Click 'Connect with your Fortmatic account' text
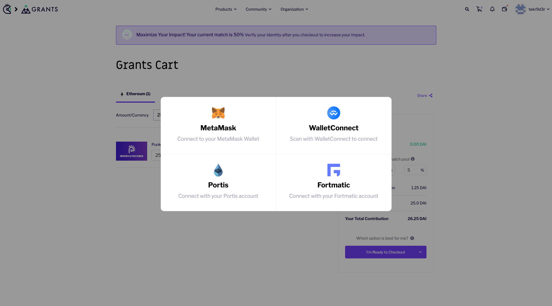This screenshot has height=306, width=552. coord(334,196)
